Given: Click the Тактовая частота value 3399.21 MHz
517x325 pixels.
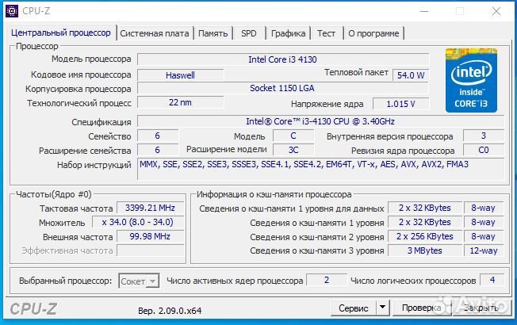Looking at the screenshot, I should tap(151, 208).
